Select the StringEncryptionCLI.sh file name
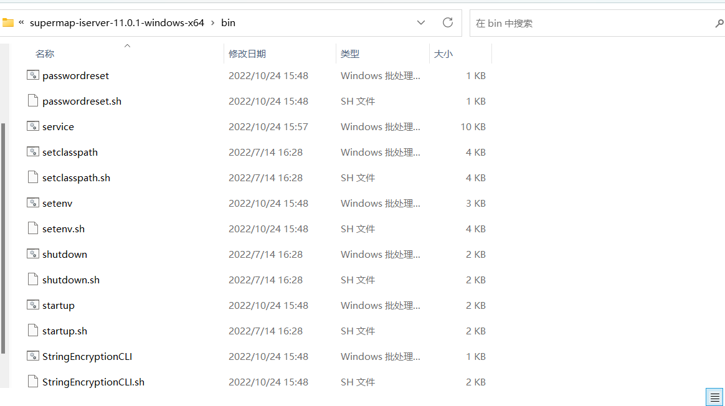This screenshot has width=725, height=406. click(x=93, y=382)
